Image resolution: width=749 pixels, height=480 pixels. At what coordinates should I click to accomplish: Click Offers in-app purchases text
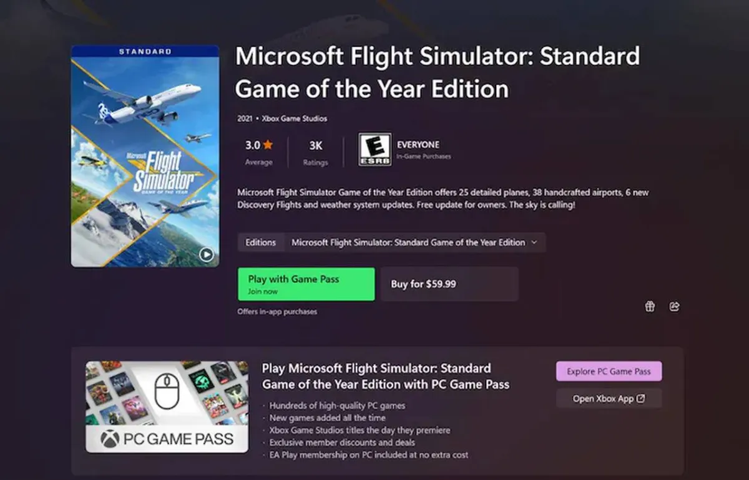click(x=277, y=311)
